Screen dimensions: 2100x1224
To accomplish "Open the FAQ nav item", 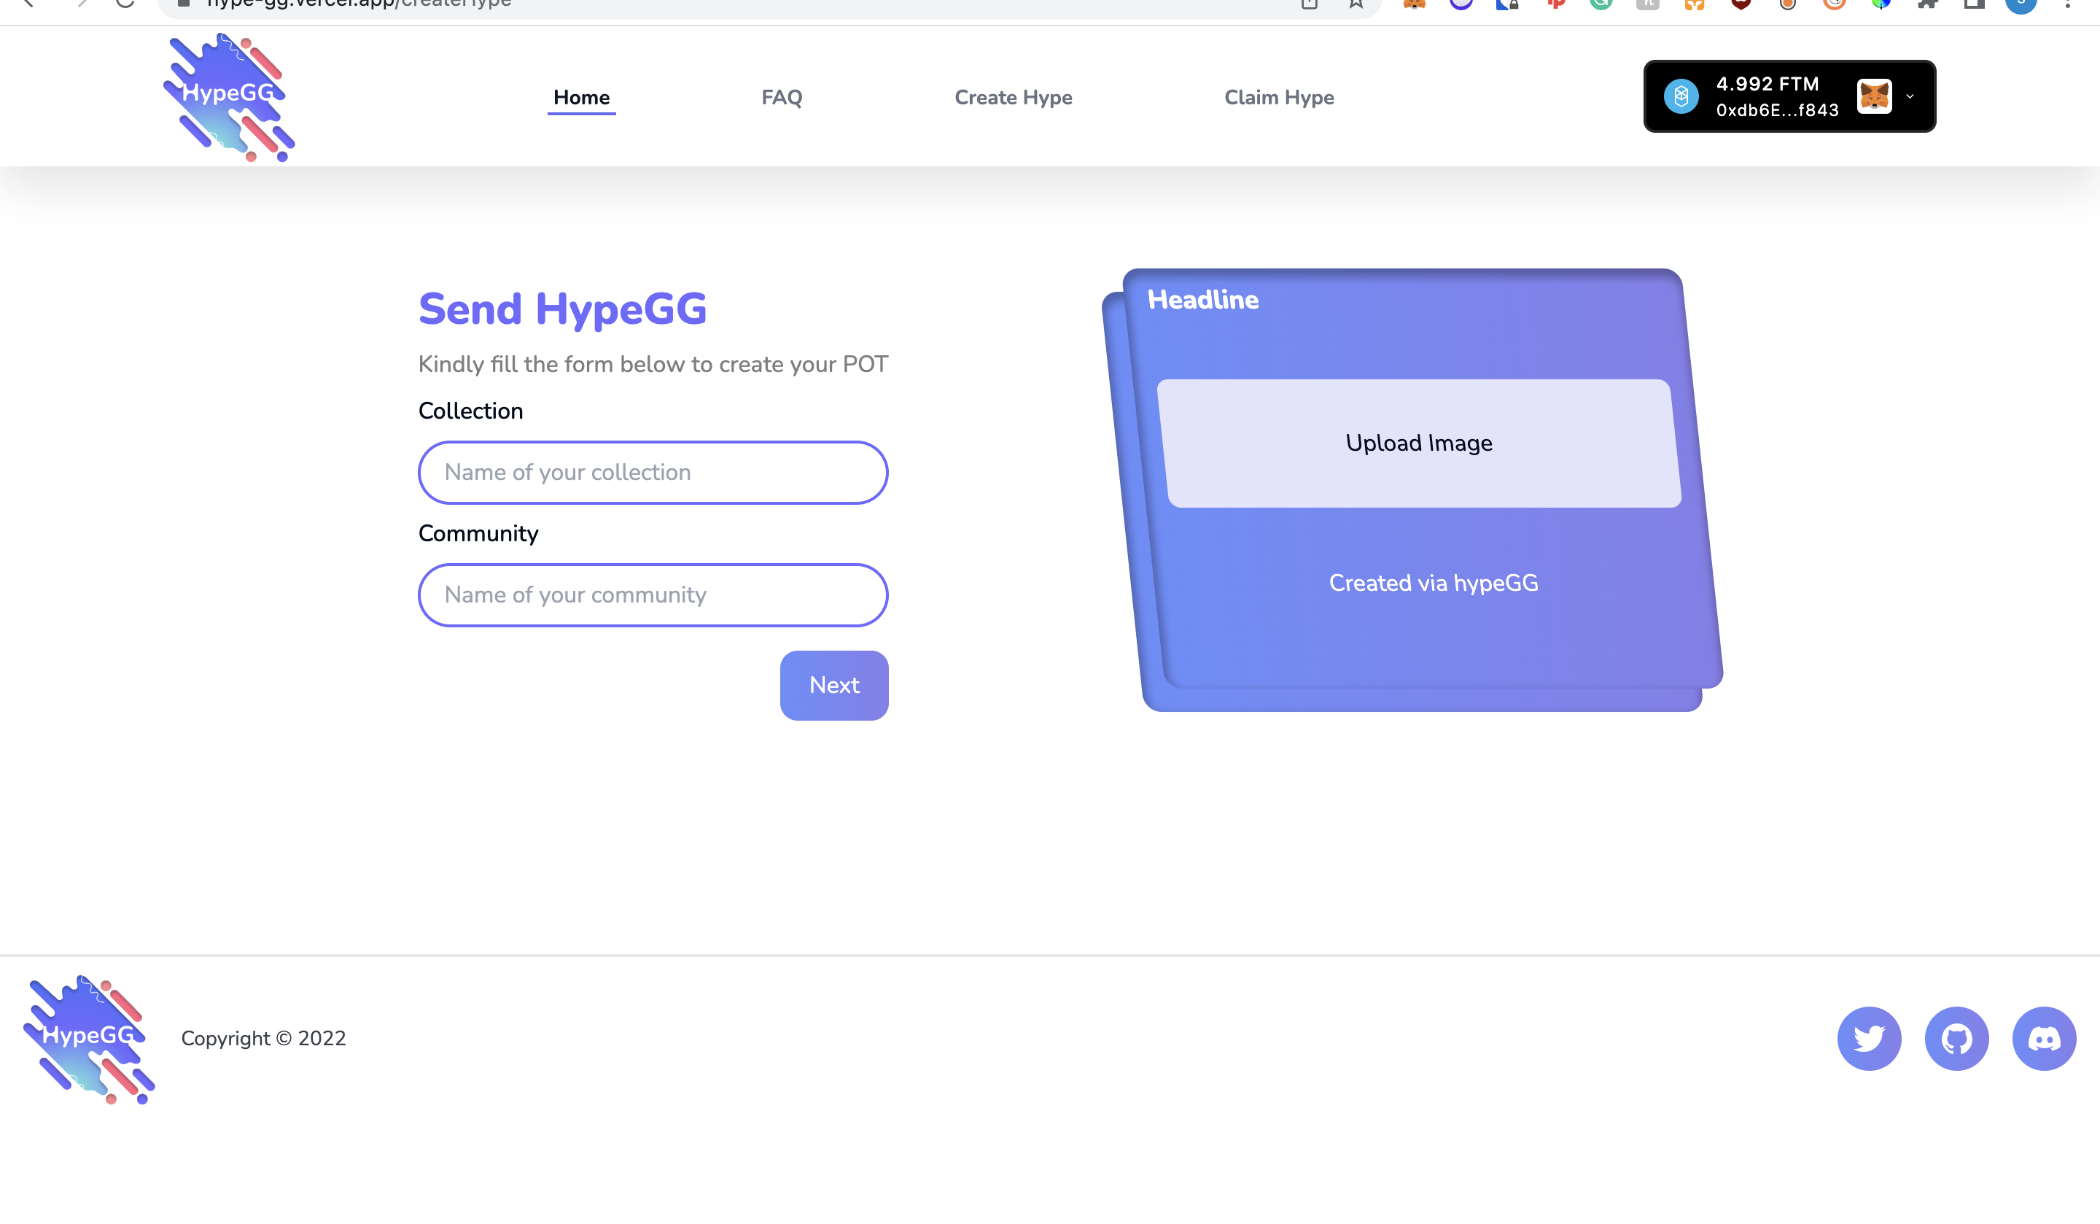I will coord(781,98).
